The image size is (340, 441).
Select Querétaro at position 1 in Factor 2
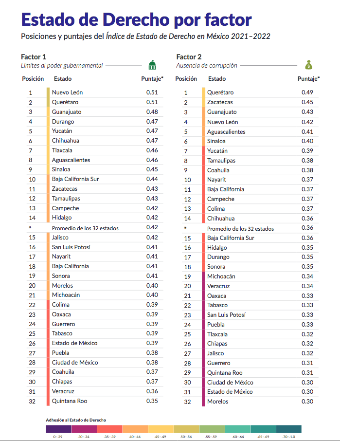(220, 92)
